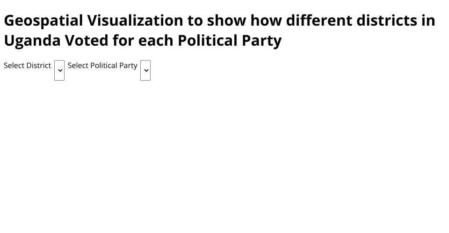Click 'Political Party' in the heading title
This screenshot has width=449, height=233.
(x=229, y=41)
